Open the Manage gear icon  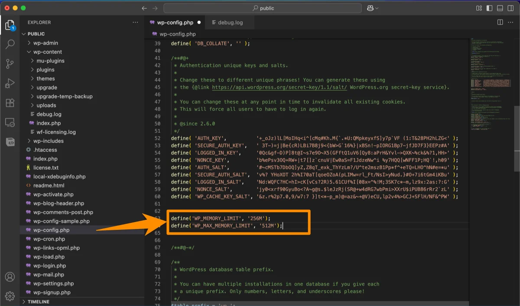click(10, 296)
